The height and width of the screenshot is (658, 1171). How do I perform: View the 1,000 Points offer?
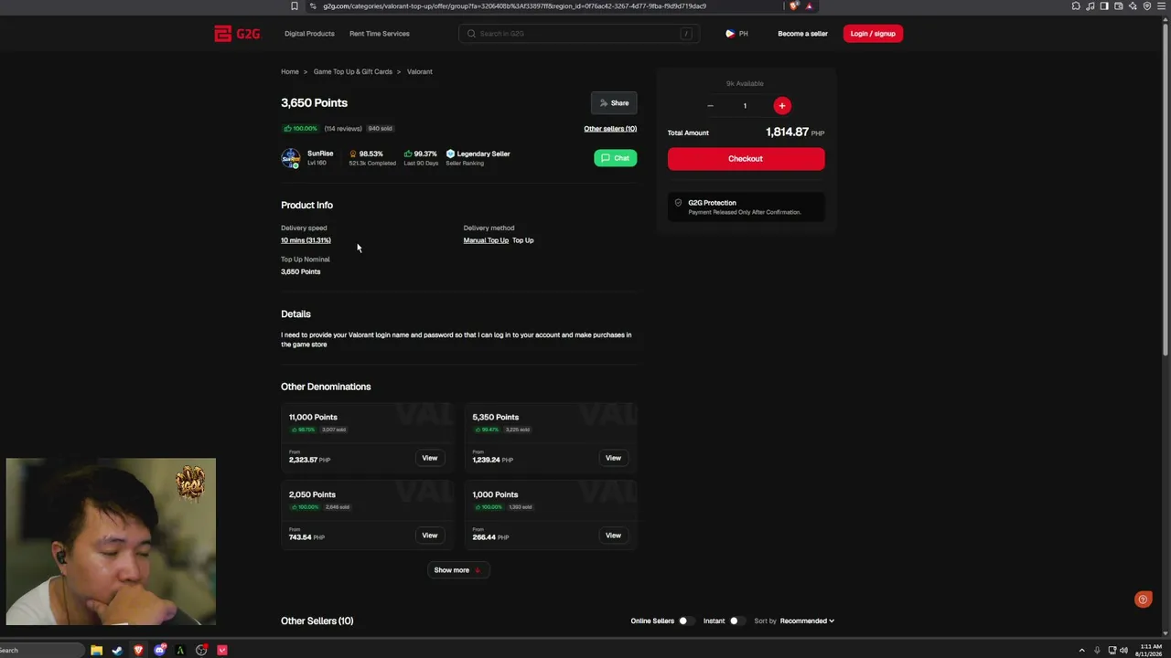(613, 536)
